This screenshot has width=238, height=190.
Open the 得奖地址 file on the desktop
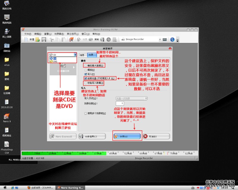(x=7, y=132)
